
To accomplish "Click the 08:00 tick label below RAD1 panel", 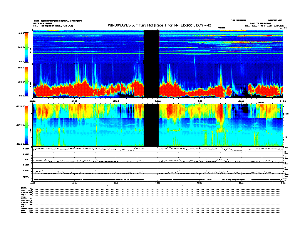I will 116,101.
